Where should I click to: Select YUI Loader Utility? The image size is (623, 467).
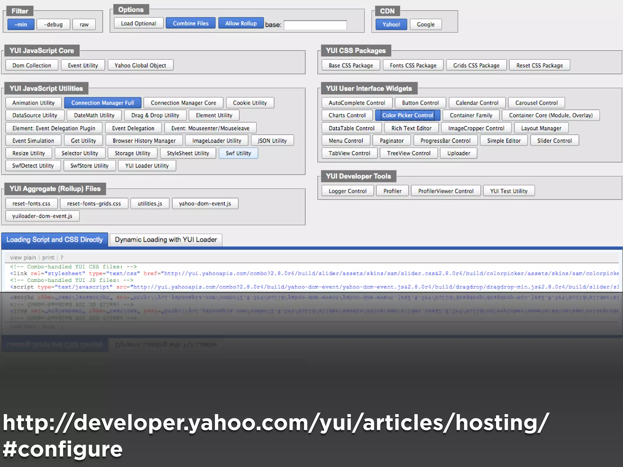click(x=147, y=166)
